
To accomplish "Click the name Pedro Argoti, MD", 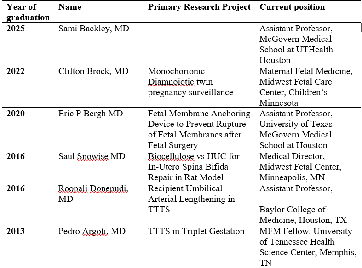I will click(92, 231).
